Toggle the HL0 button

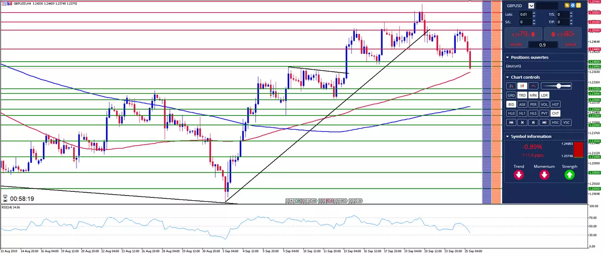(512, 114)
